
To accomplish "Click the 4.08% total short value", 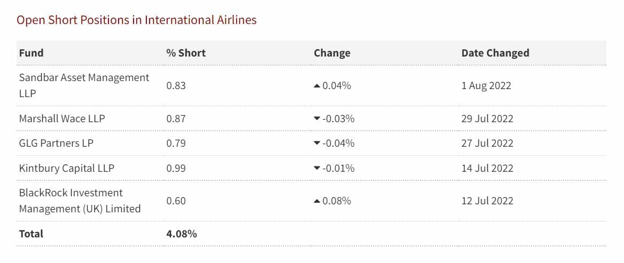I will click(182, 234).
